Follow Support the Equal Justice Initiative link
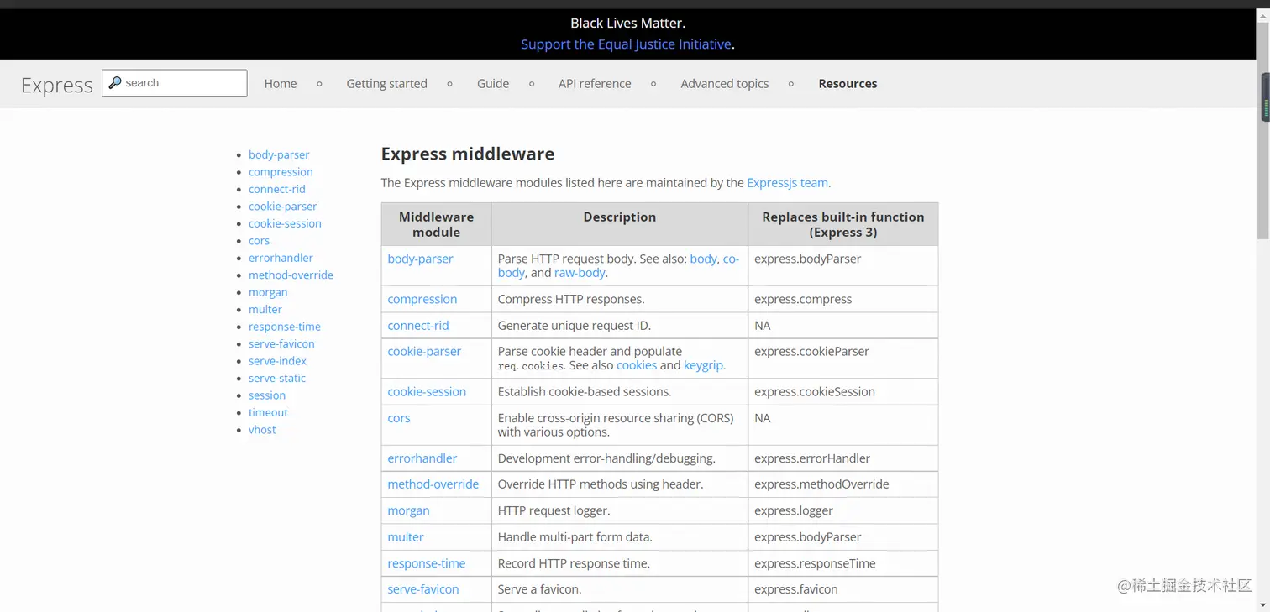1270x612 pixels. point(626,44)
